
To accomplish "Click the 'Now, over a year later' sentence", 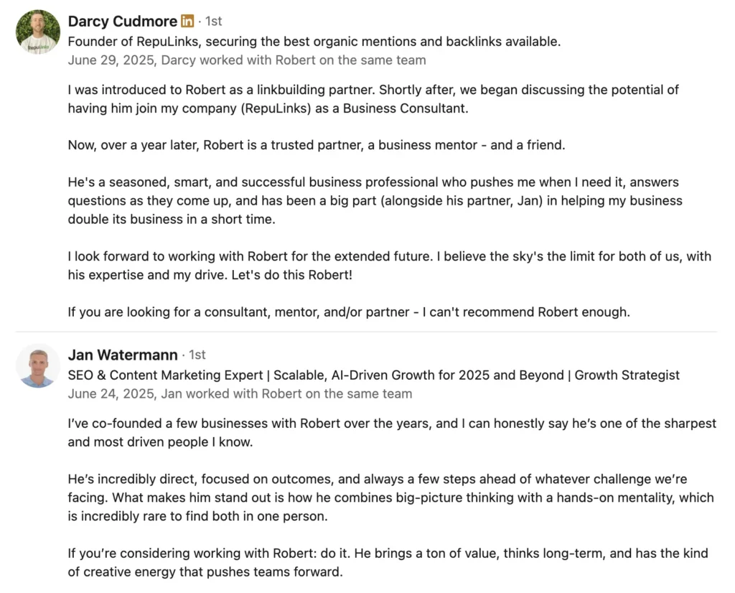I will pyautogui.click(x=317, y=145).
